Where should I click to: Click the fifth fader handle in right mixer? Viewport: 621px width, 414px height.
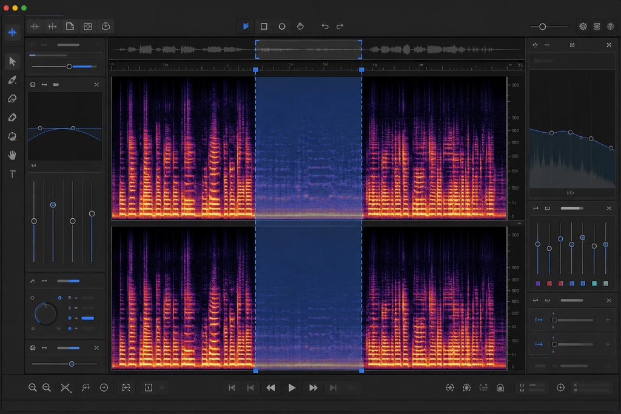tap(583, 238)
